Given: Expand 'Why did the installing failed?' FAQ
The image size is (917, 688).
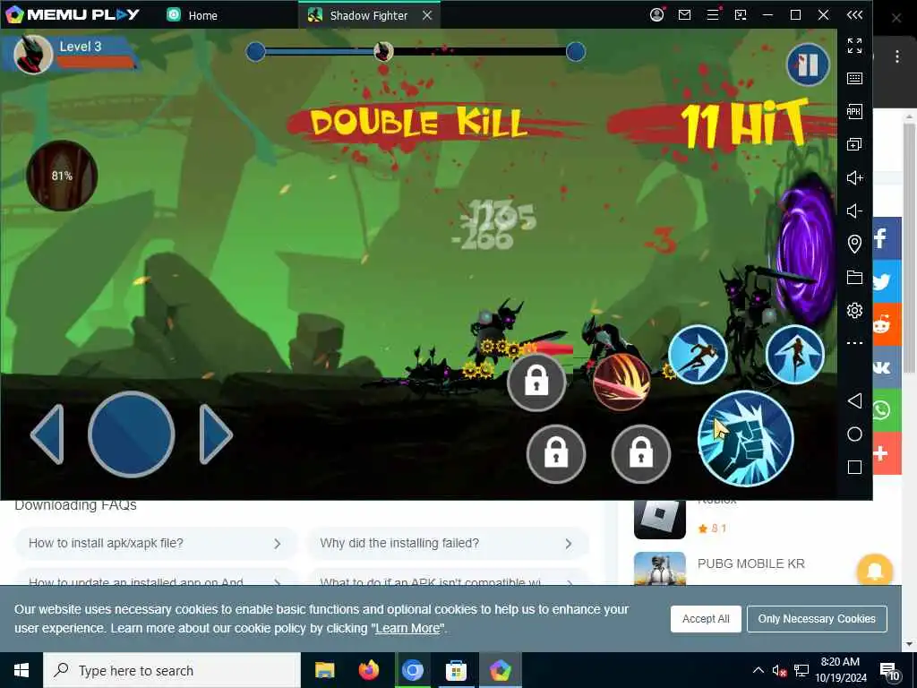Looking at the screenshot, I should point(447,544).
